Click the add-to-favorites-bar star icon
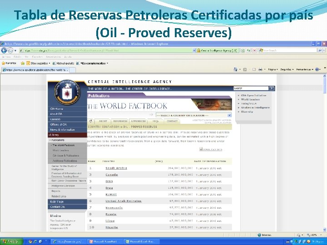This screenshot has height=245, width=327. click(23, 63)
